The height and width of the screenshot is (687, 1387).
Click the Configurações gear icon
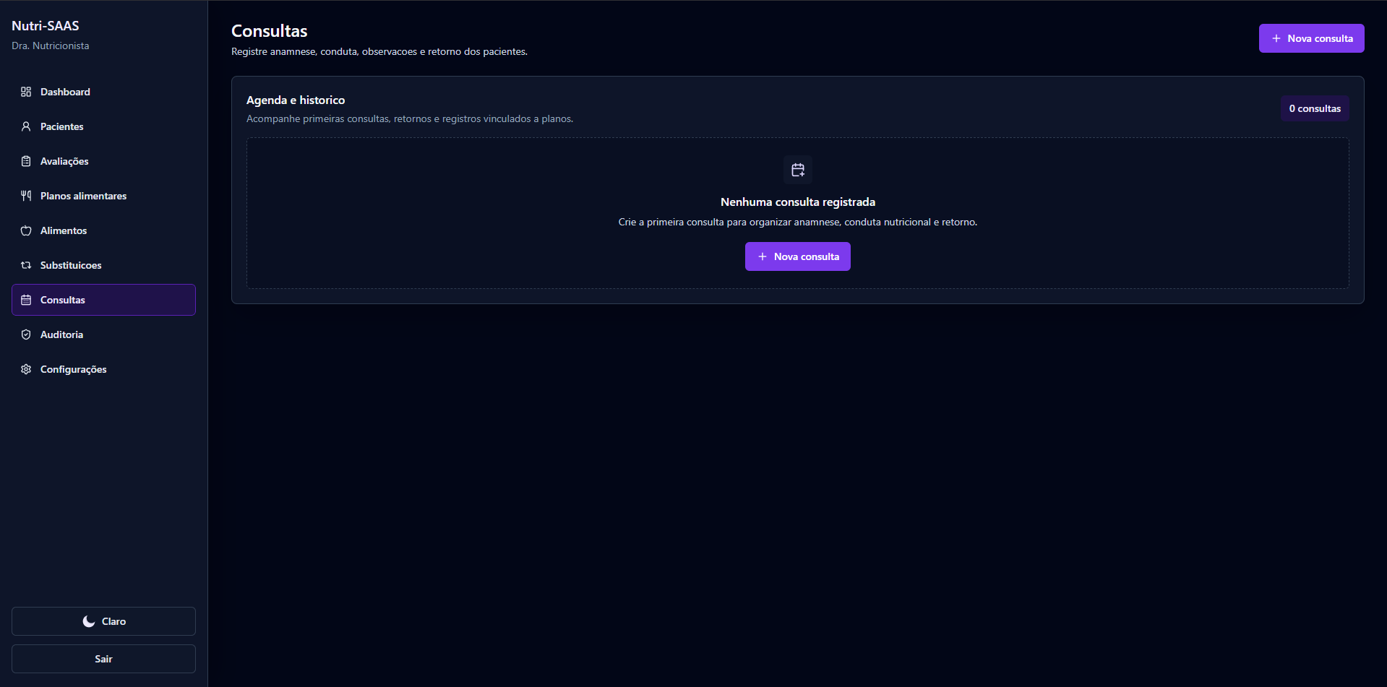click(x=26, y=369)
